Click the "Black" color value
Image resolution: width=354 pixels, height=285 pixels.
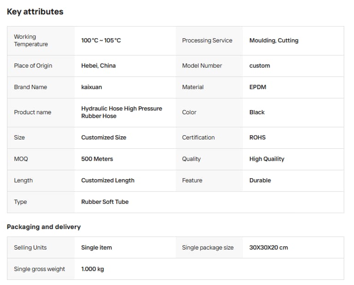click(x=257, y=112)
